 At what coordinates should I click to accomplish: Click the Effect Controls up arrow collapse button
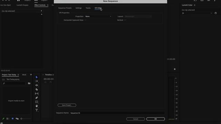coord(41,14)
